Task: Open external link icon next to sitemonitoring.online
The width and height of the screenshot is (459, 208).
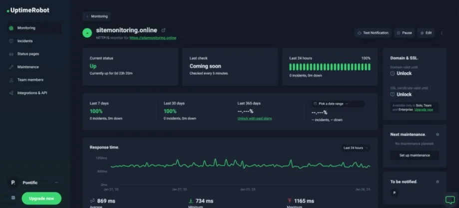Action: pos(164,30)
